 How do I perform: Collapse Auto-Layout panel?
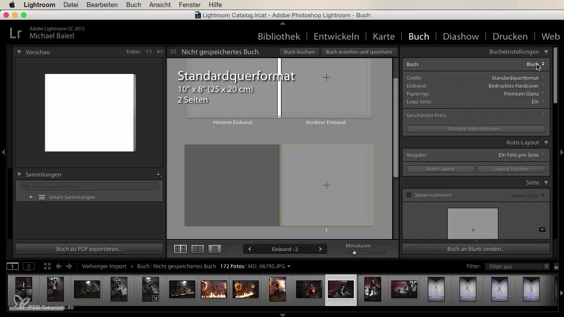pos(546,143)
